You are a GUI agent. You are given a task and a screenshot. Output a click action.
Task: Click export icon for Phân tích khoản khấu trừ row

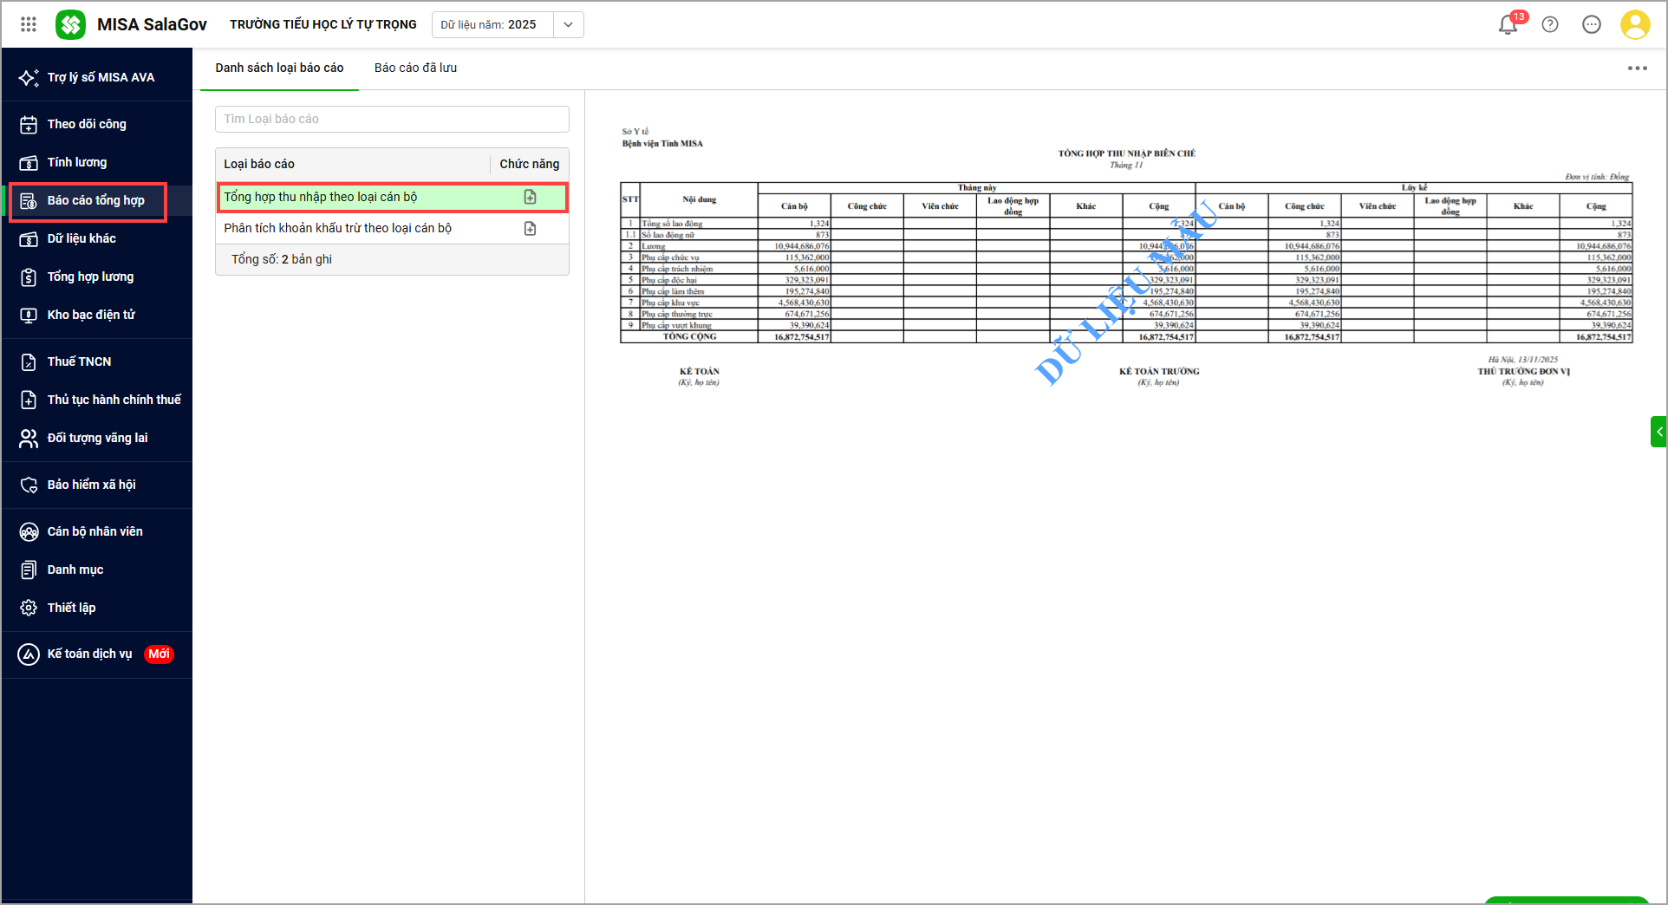click(530, 229)
